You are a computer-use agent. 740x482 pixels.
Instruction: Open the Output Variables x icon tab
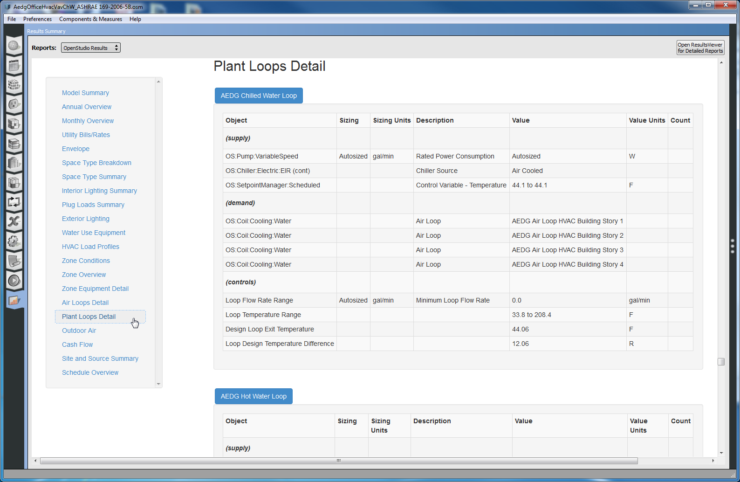pyautogui.click(x=14, y=221)
